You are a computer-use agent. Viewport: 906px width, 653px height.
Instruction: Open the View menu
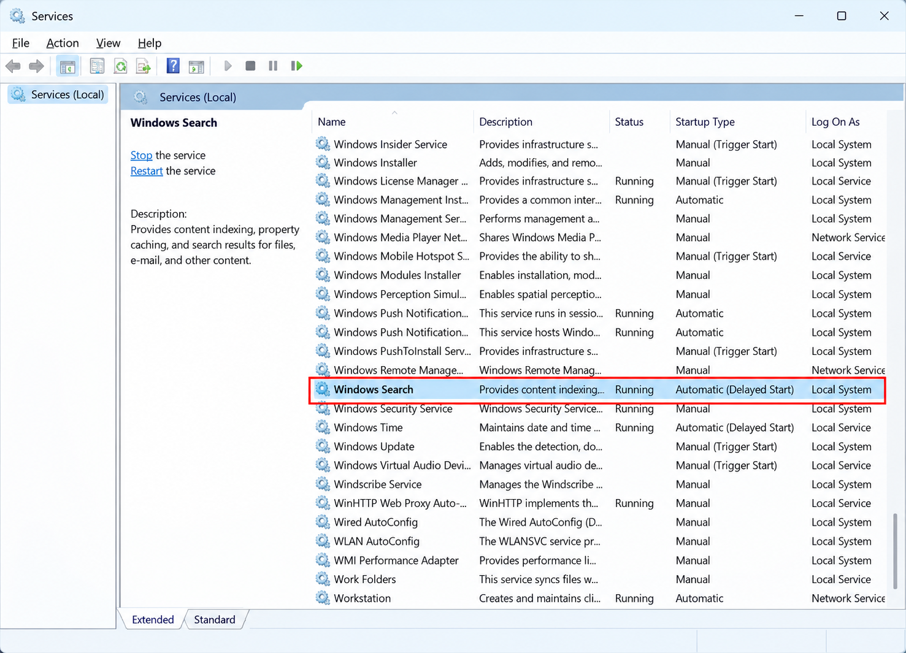(x=108, y=43)
